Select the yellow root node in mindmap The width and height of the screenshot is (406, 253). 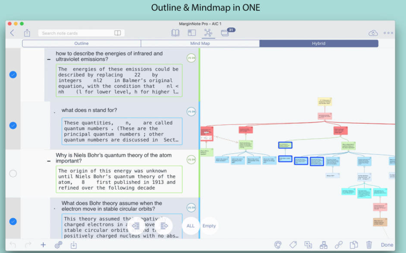coord(325,102)
